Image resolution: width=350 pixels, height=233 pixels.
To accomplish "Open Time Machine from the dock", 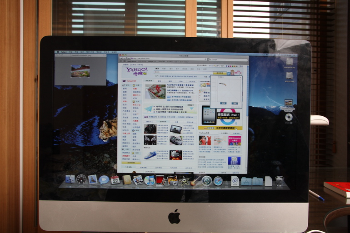I will [207, 181].
